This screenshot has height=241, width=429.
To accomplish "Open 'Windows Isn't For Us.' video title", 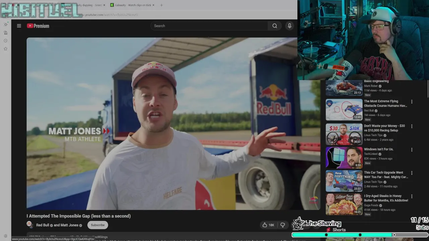I will (x=379, y=149).
